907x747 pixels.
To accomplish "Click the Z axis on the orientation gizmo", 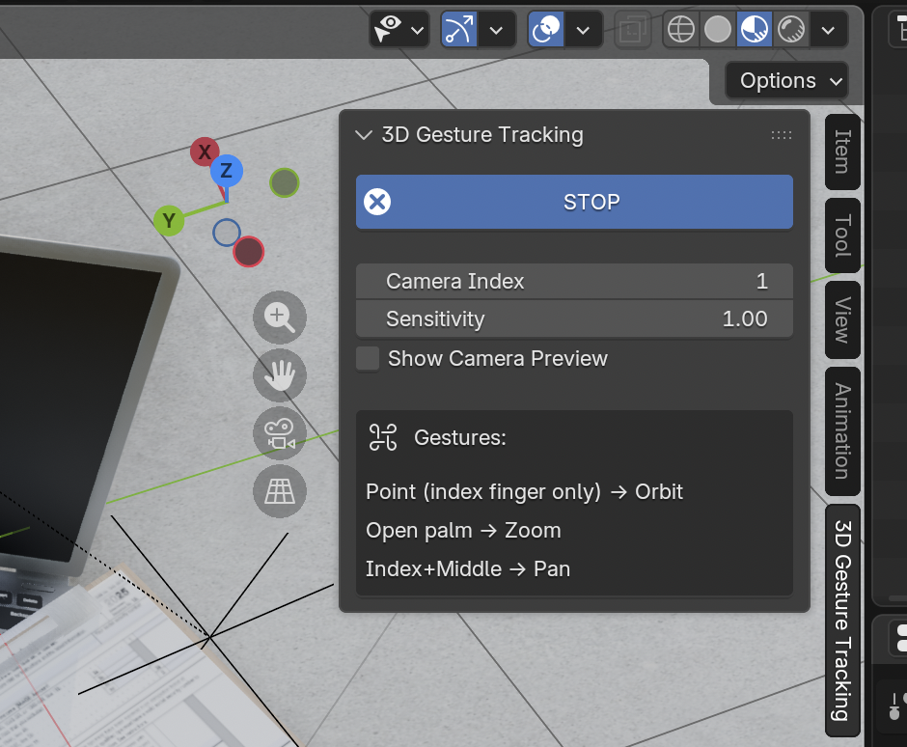I will point(226,171).
